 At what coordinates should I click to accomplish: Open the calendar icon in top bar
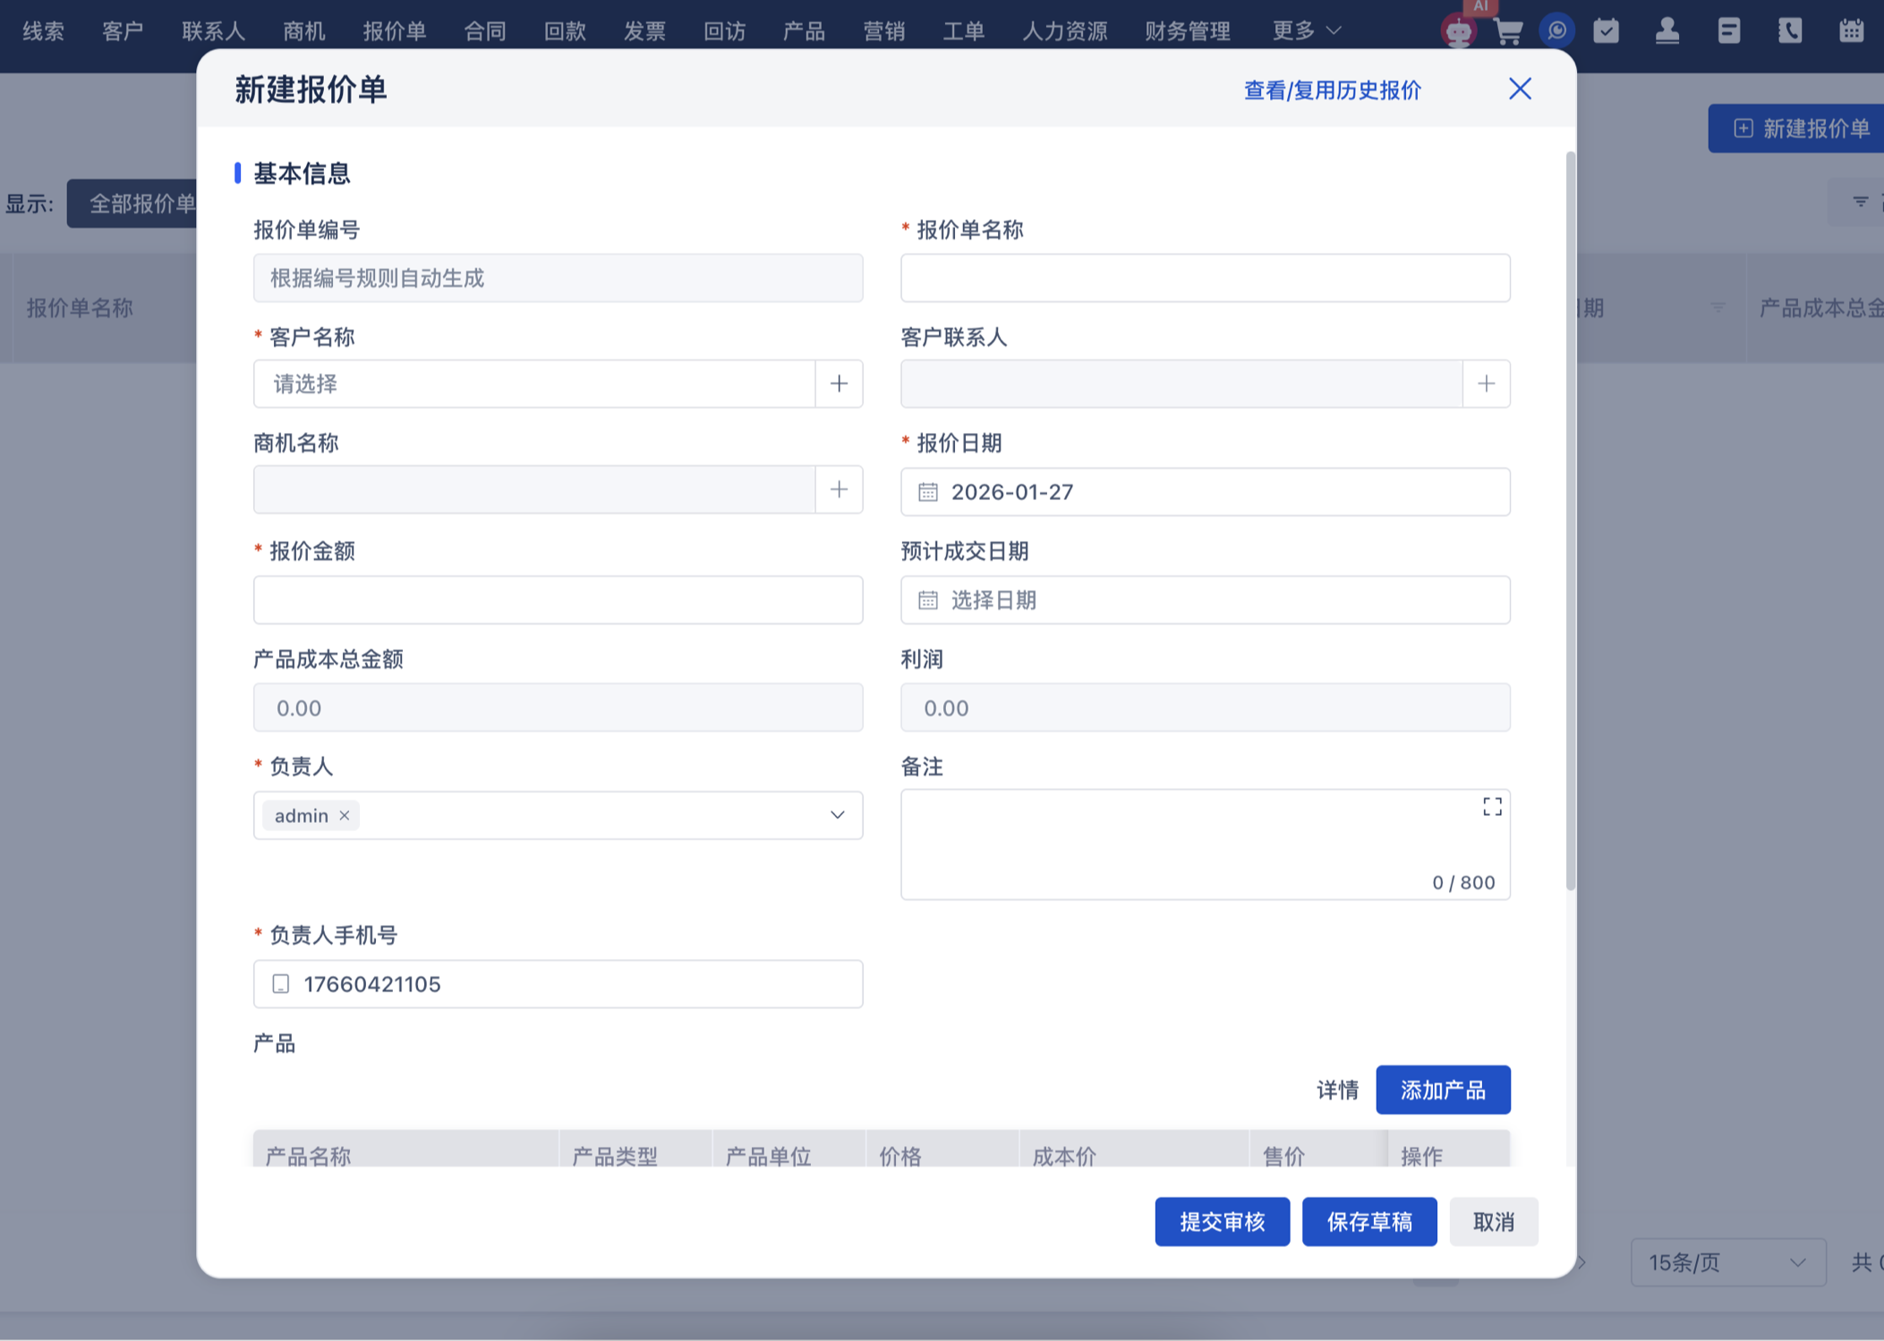tap(1851, 31)
